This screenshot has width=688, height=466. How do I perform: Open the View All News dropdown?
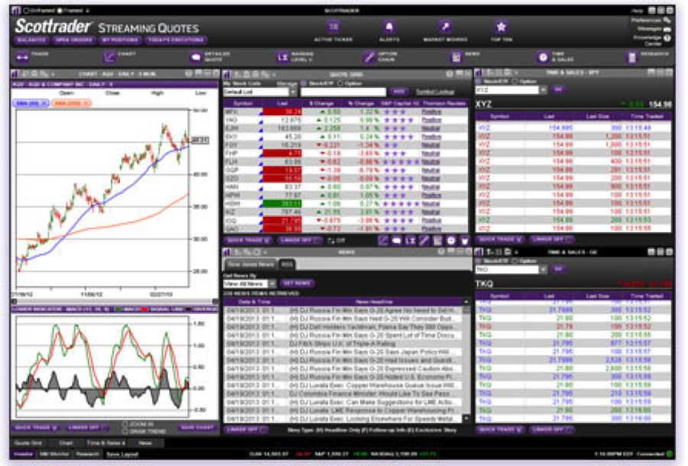(271, 283)
